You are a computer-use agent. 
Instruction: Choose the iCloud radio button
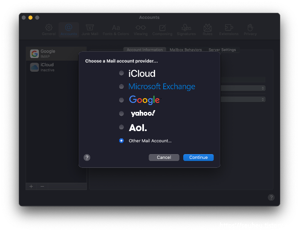(x=121, y=73)
